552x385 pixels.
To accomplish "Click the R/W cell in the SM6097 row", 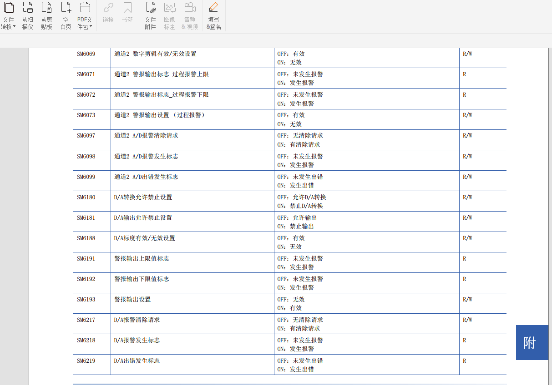I will (467, 136).
